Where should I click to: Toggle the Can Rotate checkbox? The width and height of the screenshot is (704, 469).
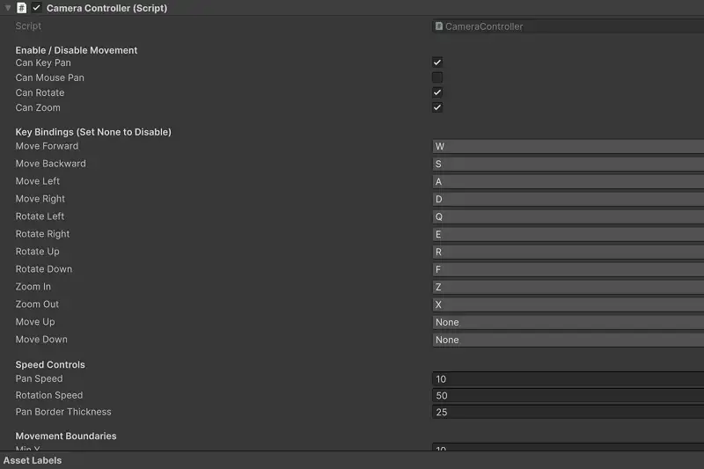click(436, 92)
